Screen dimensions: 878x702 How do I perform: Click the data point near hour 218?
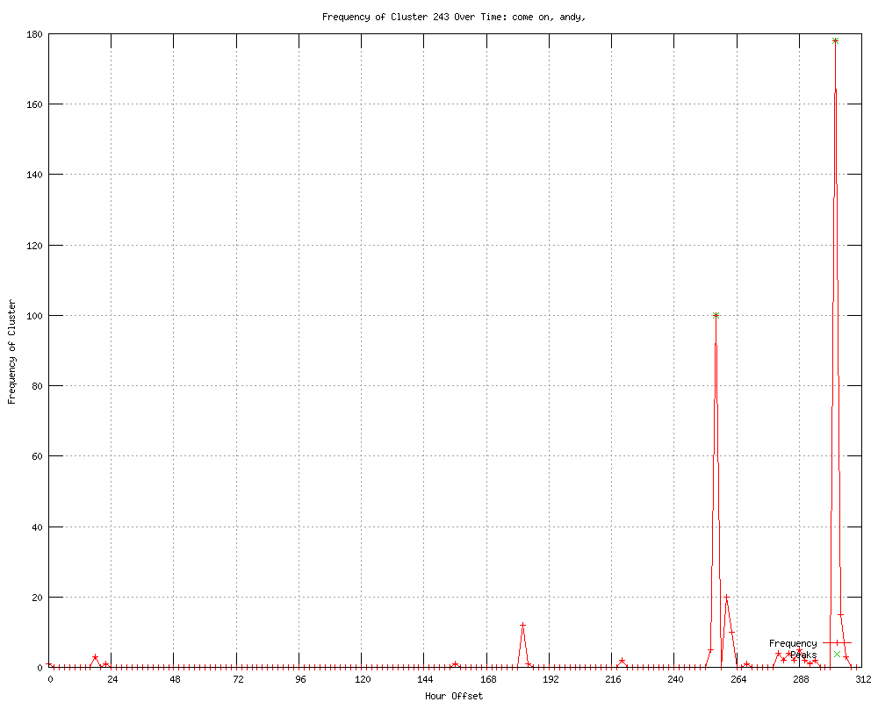(x=622, y=661)
